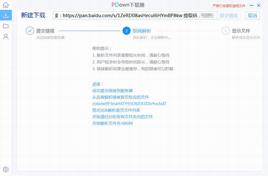Click the red 严肃打击侵权违规文件 notice
The height and width of the screenshot is (176, 268).
229,6
